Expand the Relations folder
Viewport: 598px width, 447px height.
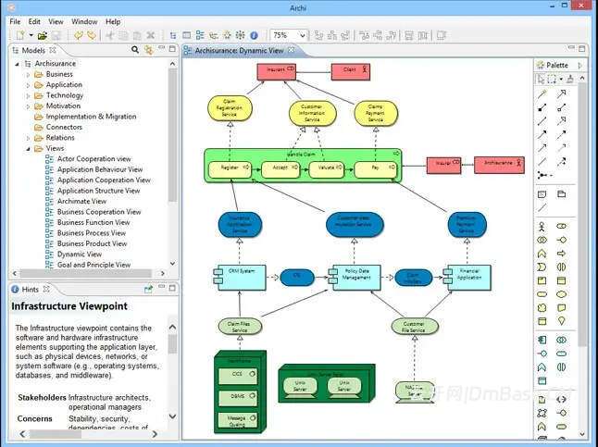28,138
